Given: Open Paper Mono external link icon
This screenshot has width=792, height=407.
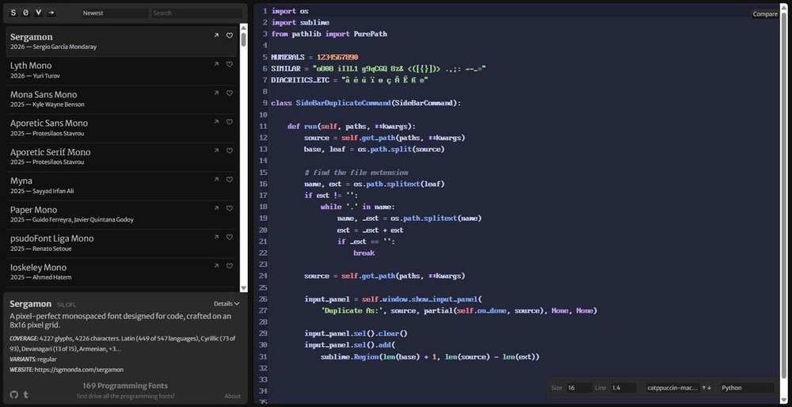Looking at the screenshot, I should (x=216, y=208).
